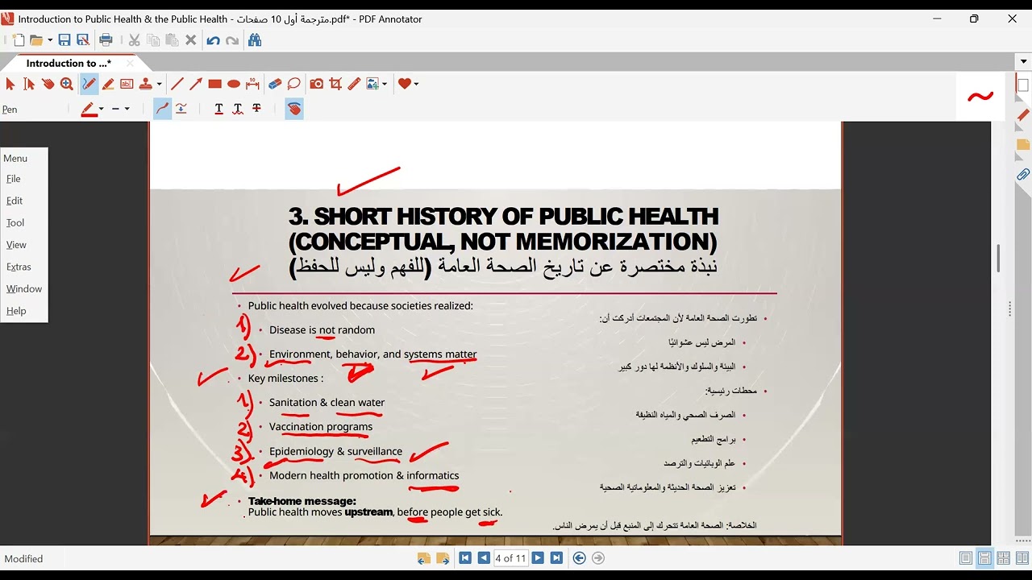Click the Save As icon
Viewport: 1032px width, 580px height.
click(x=82, y=39)
